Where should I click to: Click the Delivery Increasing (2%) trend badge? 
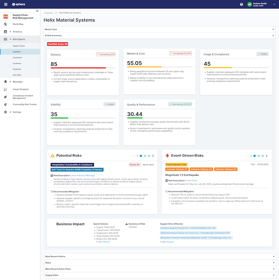point(106,54)
